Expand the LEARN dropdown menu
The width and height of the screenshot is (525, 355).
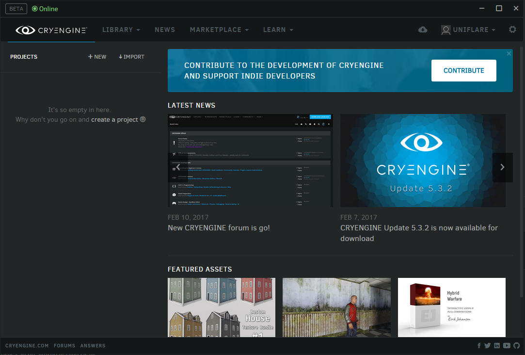click(x=278, y=30)
